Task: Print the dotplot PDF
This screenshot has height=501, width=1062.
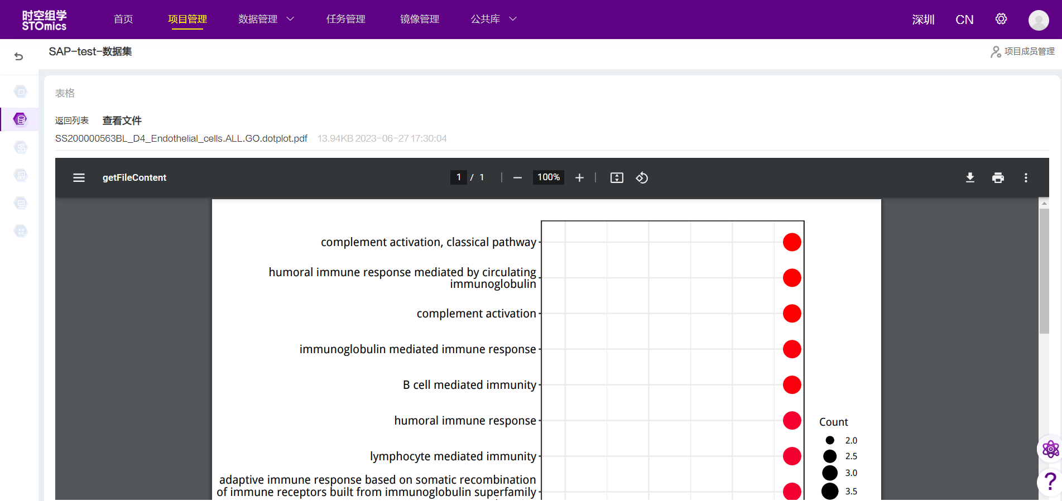Action: pyautogui.click(x=998, y=177)
